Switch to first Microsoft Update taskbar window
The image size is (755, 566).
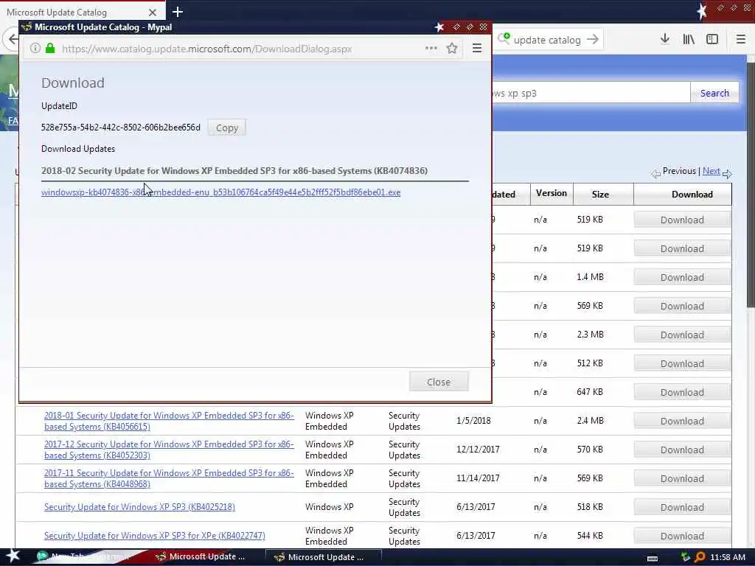point(201,556)
